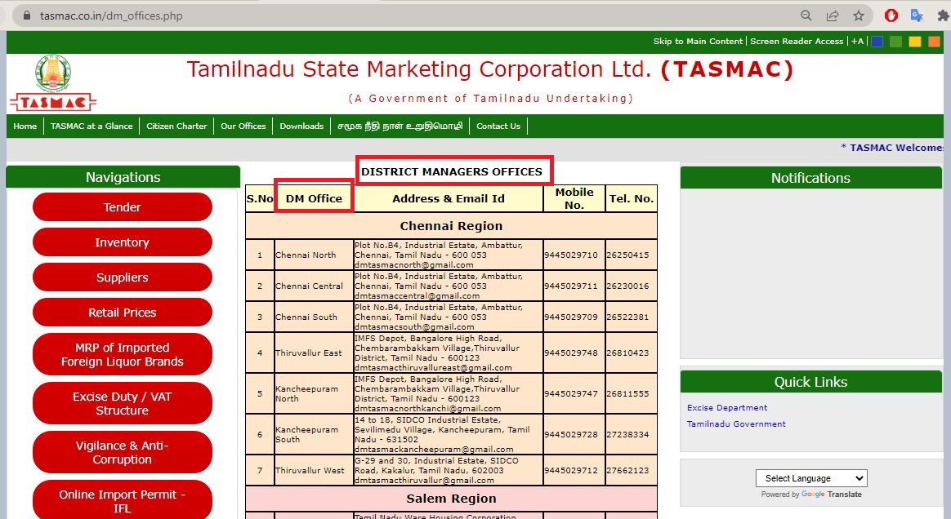951x519 pixels.
Task: Click the Salem Region header row
Action: [x=451, y=499]
